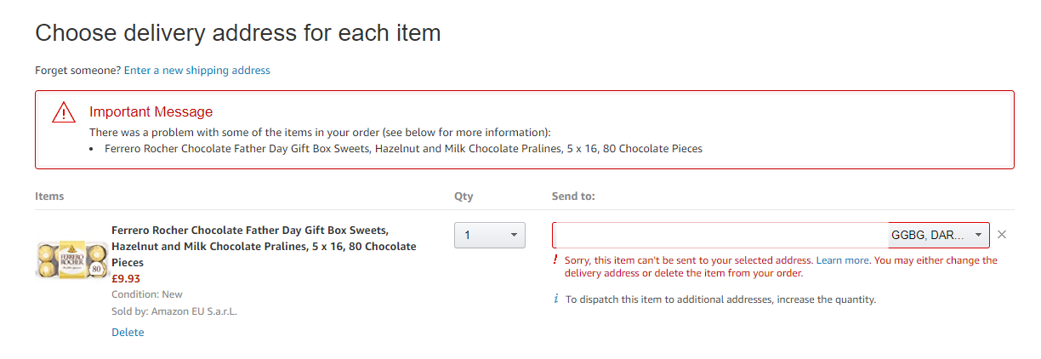Click the Important Message heading
This screenshot has width=1041, height=359.
click(151, 112)
